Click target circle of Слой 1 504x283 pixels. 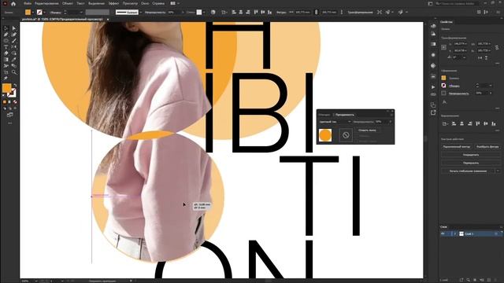(497, 234)
